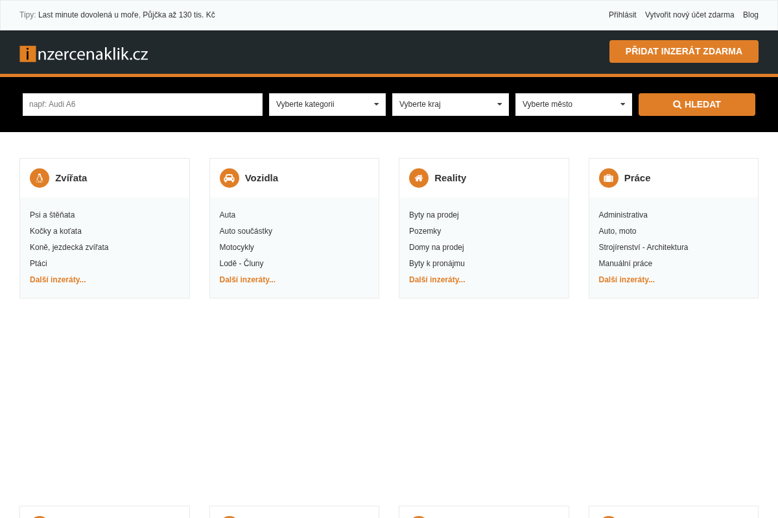Open the Reality category heading
778x518 pixels.
point(451,178)
